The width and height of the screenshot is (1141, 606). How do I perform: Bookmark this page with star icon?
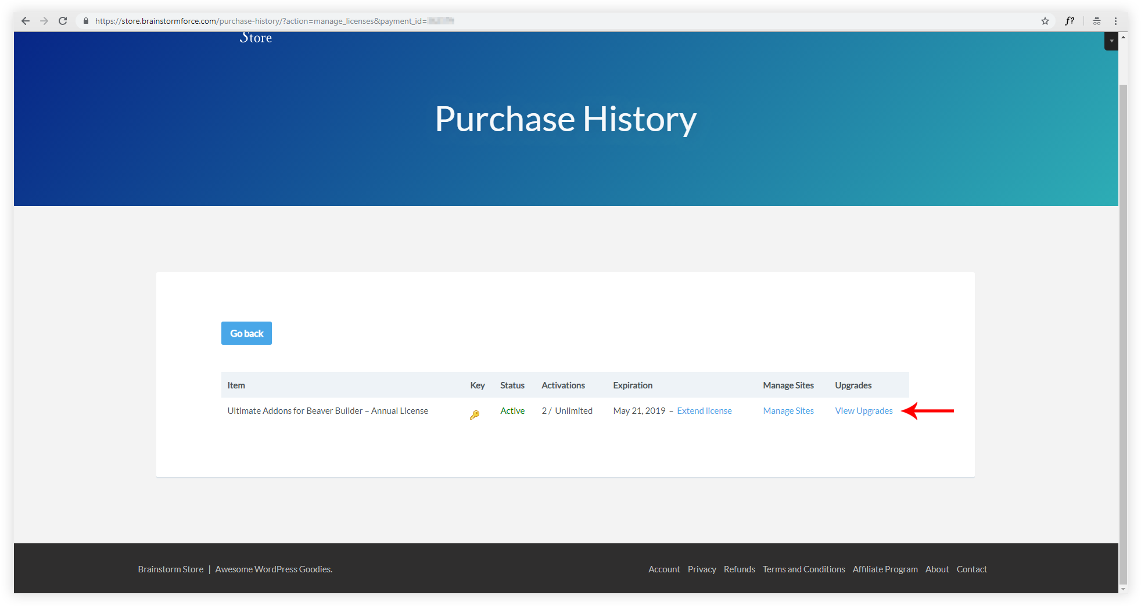pos(1045,21)
